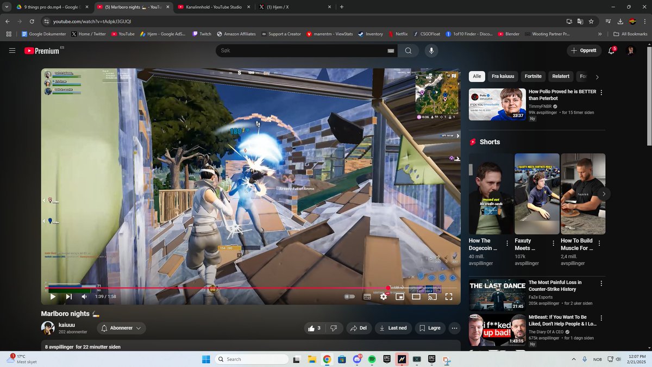Open the notifications bell
The width and height of the screenshot is (652, 367).
[611, 51]
